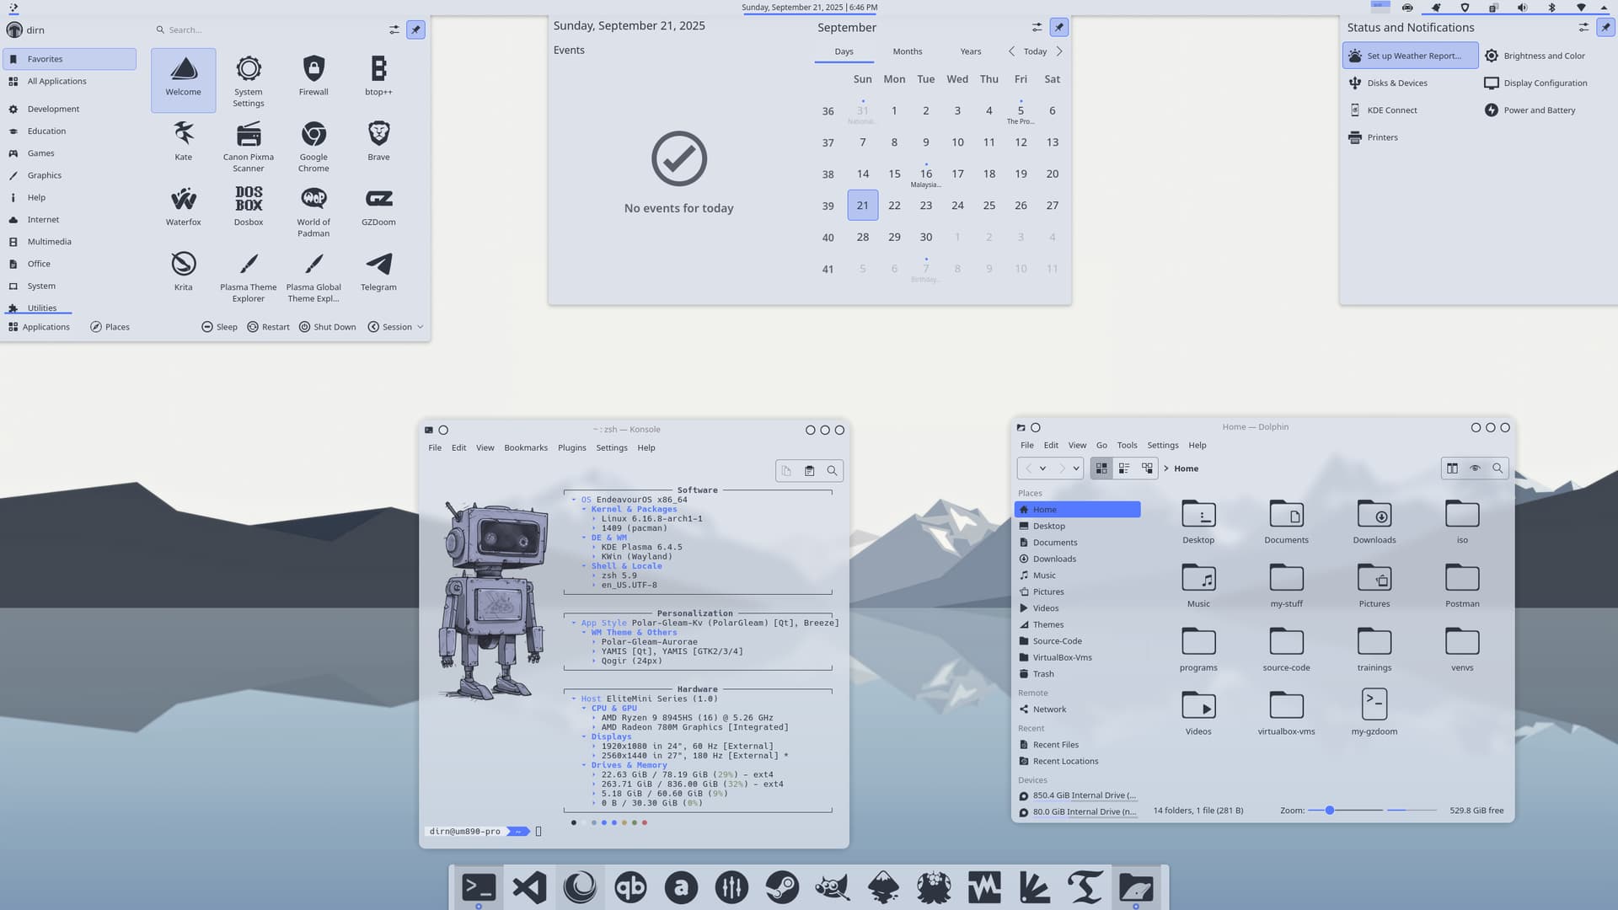Screen dimensions: 1618x910
Task: Toggle hidden files eye icon in Dolphin
Action: (x=1475, y=468)
